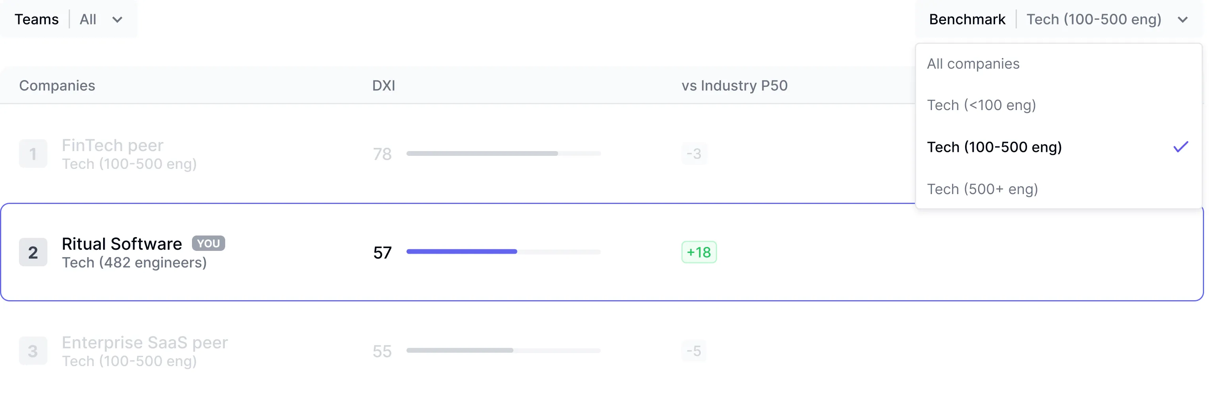1210x400 pixels.
Task: Click the rank 2 badge for Ritual Software
Action: pos(33,253)
